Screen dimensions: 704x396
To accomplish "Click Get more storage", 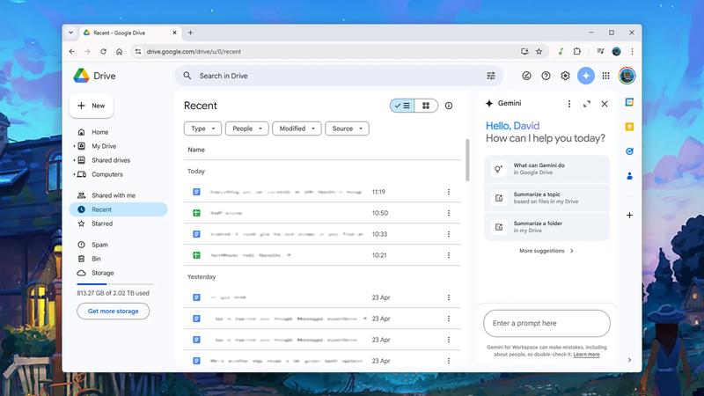I will (x=114, y=312).
